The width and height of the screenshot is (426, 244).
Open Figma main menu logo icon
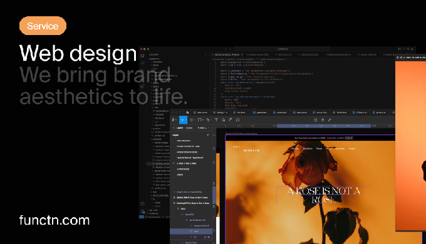tap(174, 119)
